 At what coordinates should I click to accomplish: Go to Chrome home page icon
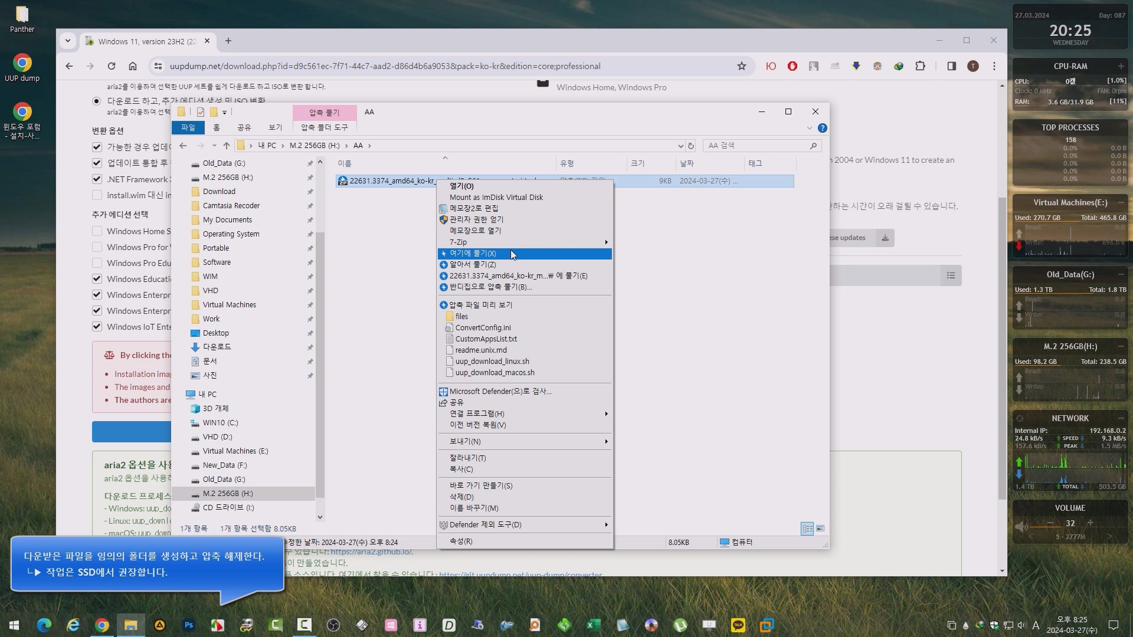tap(133, 66)
